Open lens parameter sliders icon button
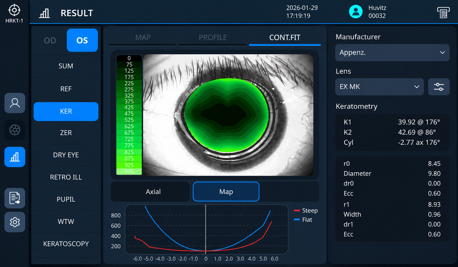This screenshot has width=458, height=267. [439, 87]
